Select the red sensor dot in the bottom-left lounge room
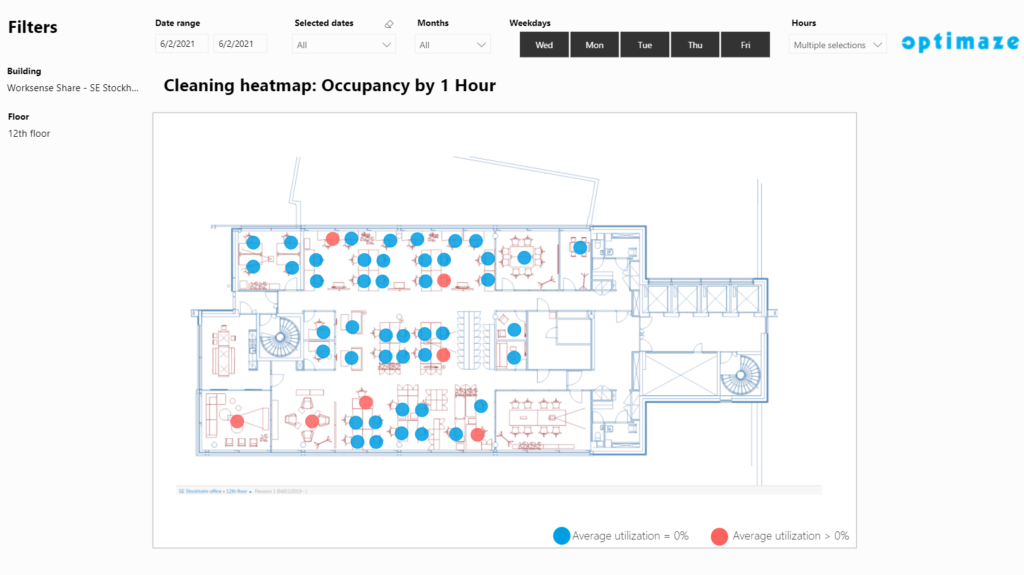The image size is (1024, 575). click(x=237, y=421)
